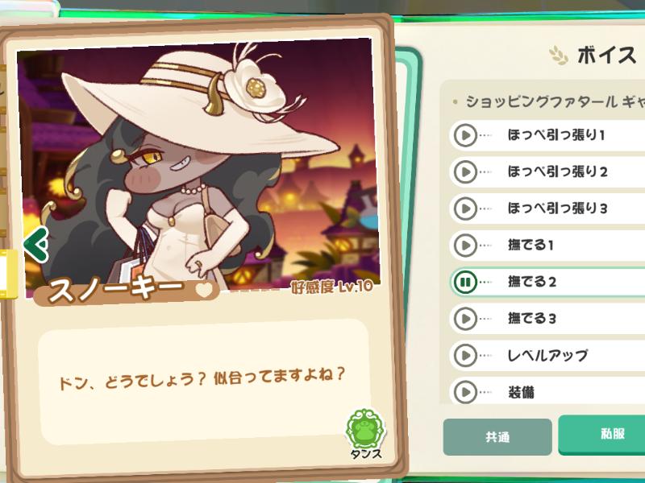645x483 pixels.
Task: Play the ほっぺ引っ張り3 voice clip
Action: pos(465,208)
